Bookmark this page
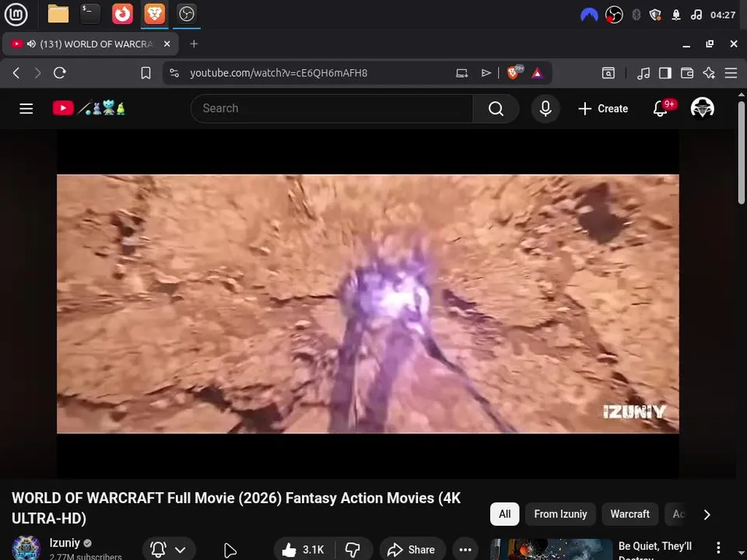The width and height of the screenshot is (747, 560). (x=146, y=73)
